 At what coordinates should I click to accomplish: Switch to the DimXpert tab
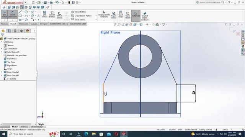tap(44, 24)
